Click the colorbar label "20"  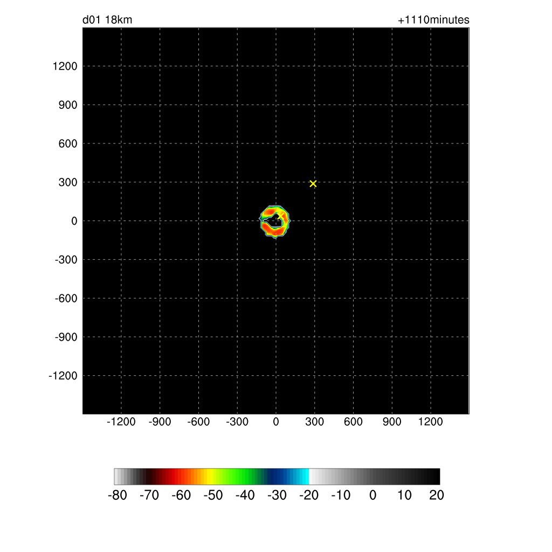pyautogui.click(x=437, y=495)
